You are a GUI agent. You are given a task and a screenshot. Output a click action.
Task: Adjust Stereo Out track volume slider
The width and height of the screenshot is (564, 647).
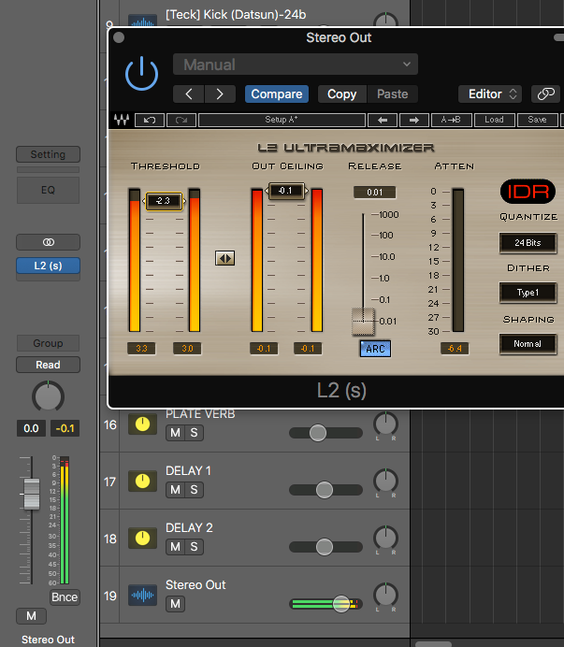pos(341,604)
